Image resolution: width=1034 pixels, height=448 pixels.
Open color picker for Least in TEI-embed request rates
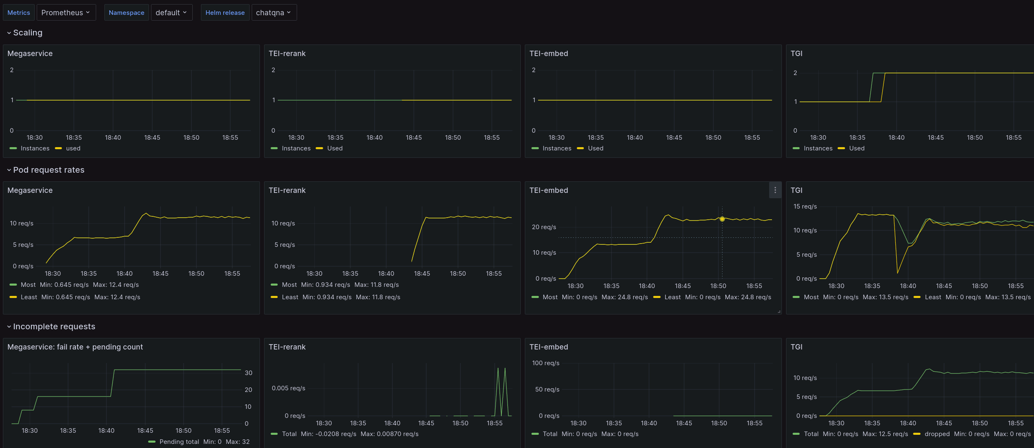click(x=657, y=297)
